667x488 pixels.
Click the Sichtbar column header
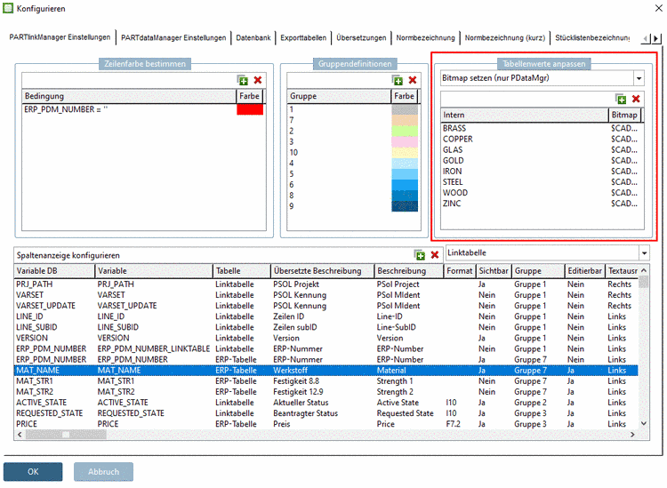(x=493, y=270)
